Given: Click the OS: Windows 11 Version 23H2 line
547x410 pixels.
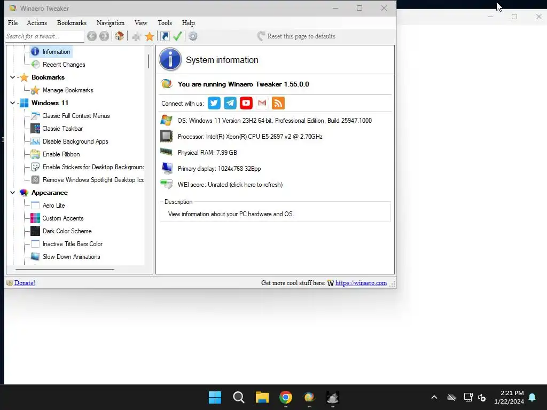Looking at the screenshot, I should coord(275,121).
